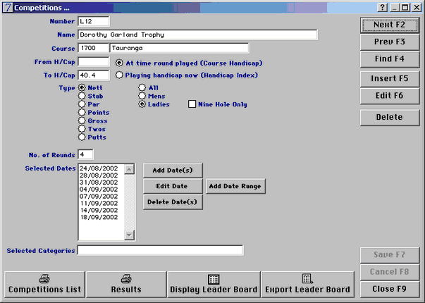425x303 pixels.
Task: Select the All players radio button
Action: point(142,87)
